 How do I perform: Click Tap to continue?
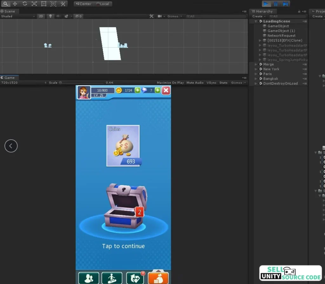[123, 246]
